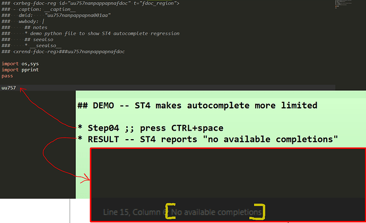Click the "## DEMO" annotation heading

(x=197, y=105)
